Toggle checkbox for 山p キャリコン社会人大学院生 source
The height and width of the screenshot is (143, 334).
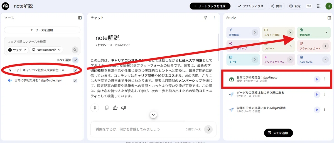point(75,70)
